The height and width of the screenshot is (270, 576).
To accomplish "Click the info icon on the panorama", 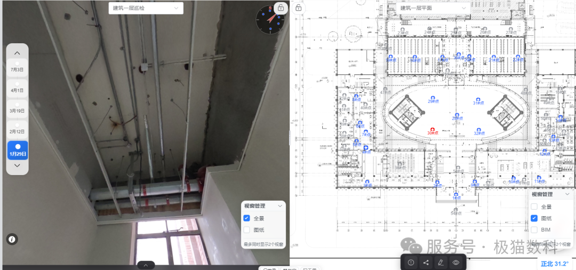I will (12, 240).
